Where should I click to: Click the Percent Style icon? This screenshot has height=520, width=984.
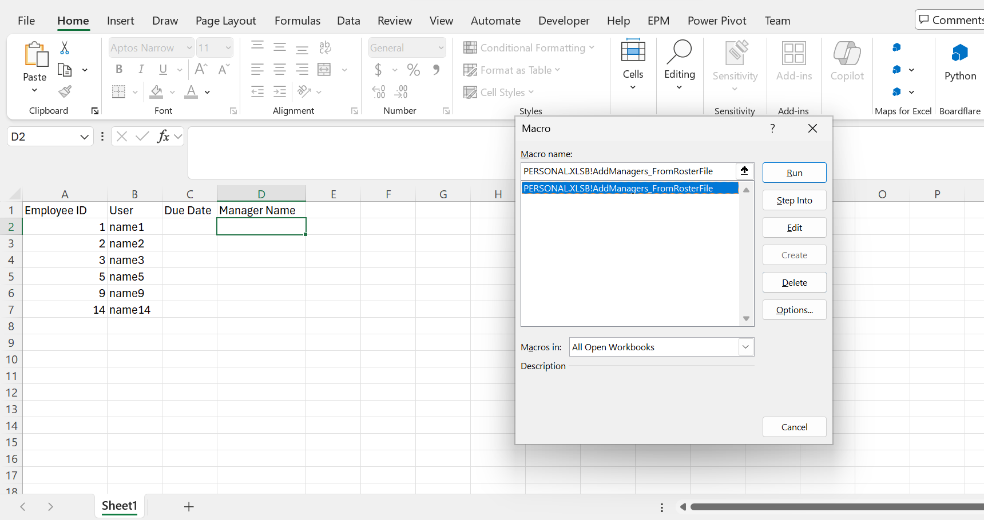(x=414, y=70)
